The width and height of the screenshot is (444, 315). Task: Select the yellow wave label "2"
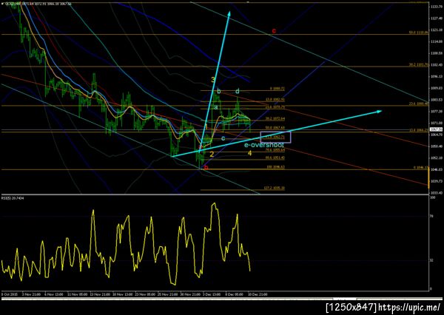pos(212,155)
